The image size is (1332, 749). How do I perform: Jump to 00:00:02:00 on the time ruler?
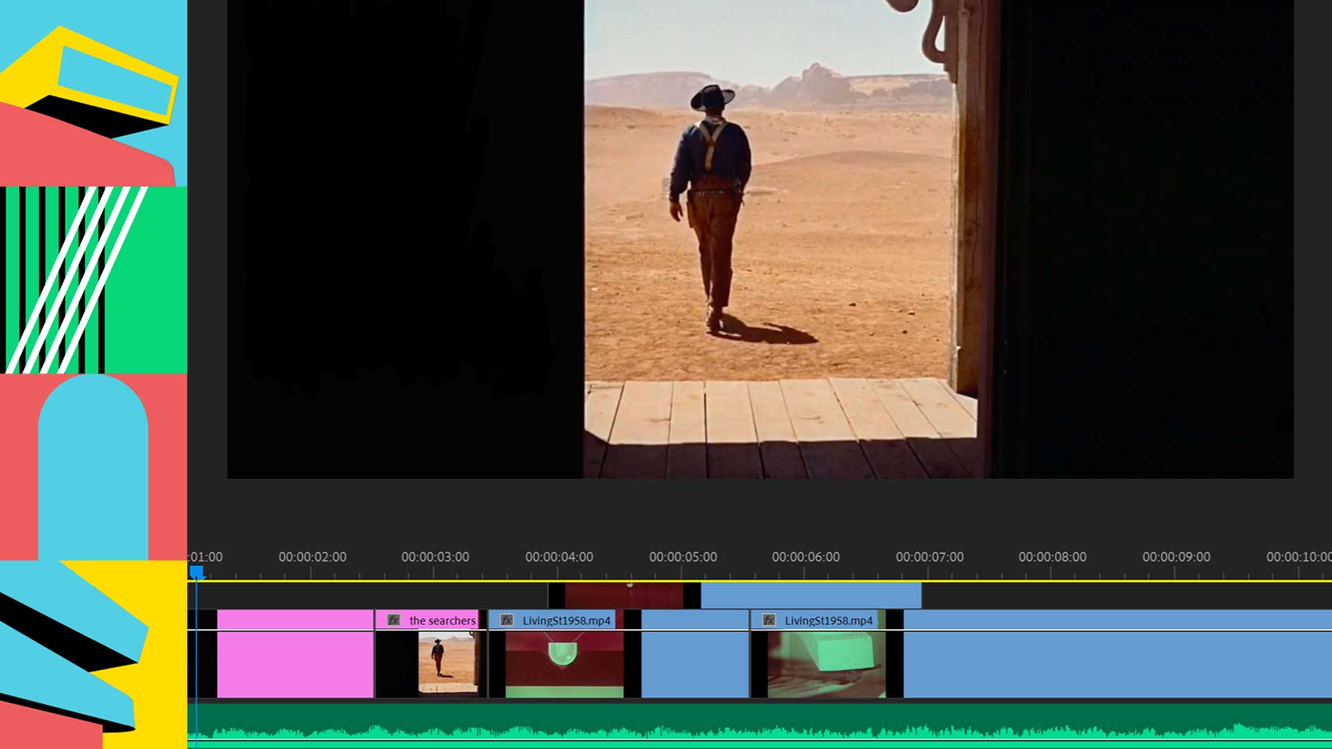click(x=311, y=558)
